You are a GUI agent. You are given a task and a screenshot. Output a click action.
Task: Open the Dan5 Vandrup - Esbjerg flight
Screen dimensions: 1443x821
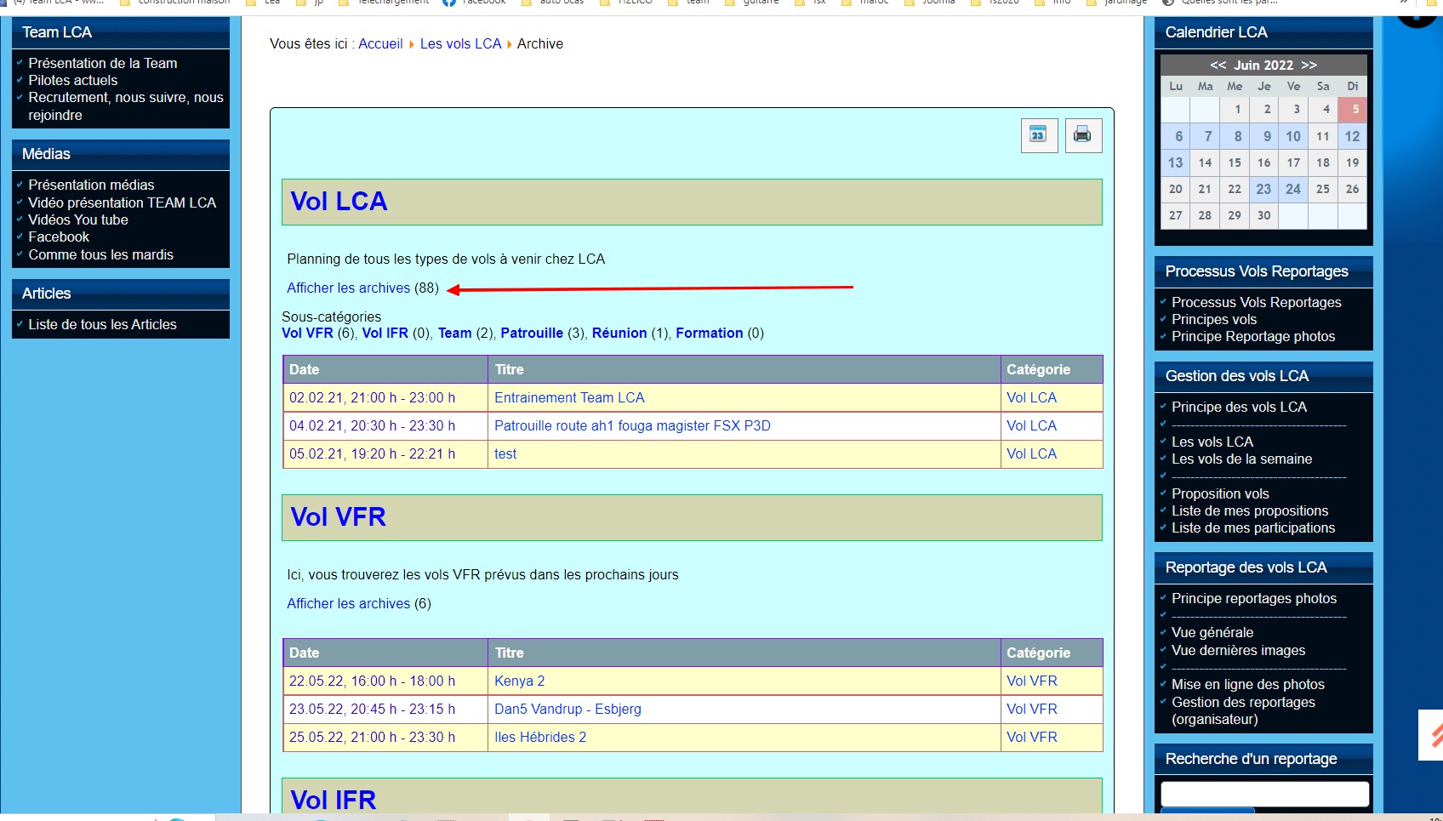click(x=568, y=710)
